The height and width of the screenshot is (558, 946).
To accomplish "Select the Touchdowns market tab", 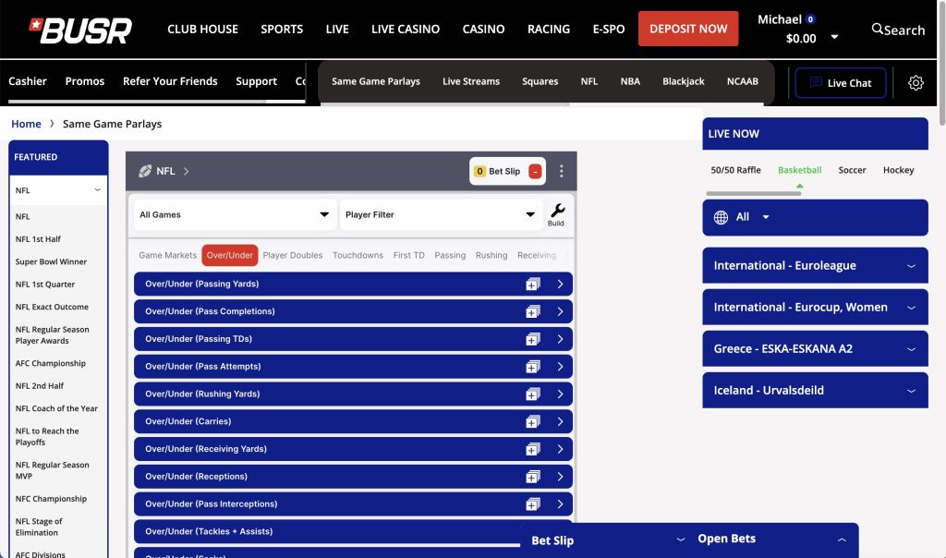I will click(358, 254).
